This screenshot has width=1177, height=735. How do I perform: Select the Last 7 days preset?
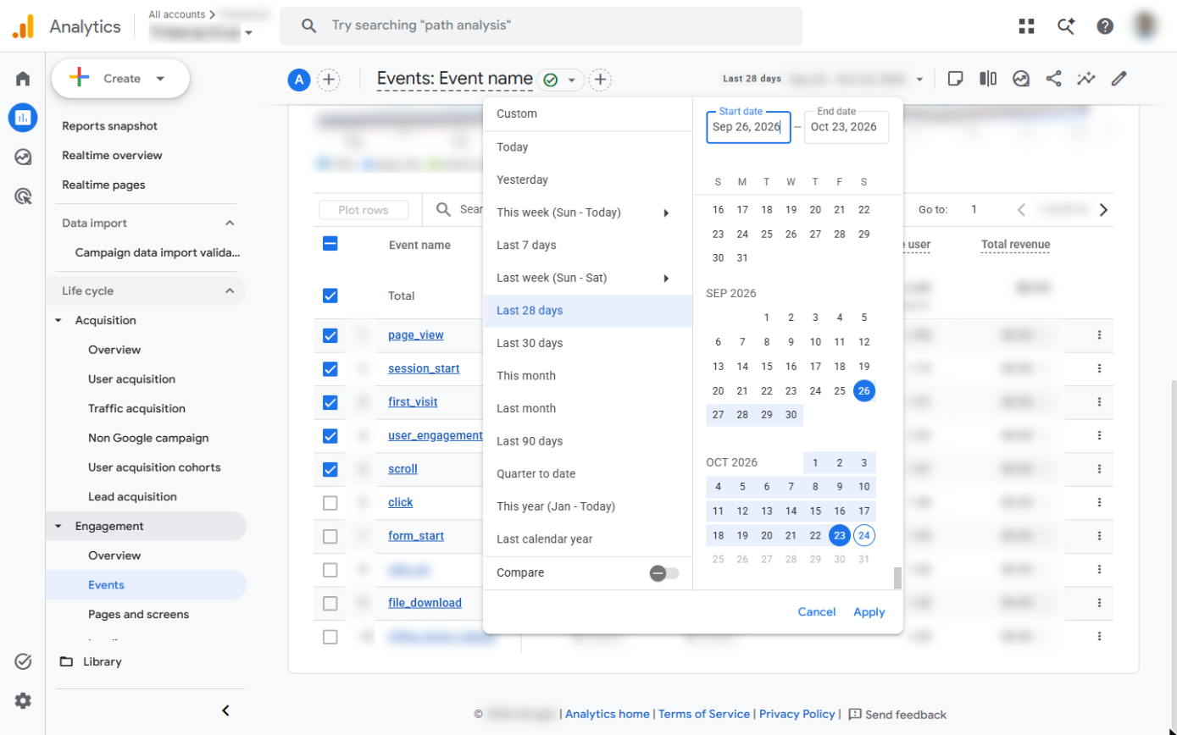point(588,246)
